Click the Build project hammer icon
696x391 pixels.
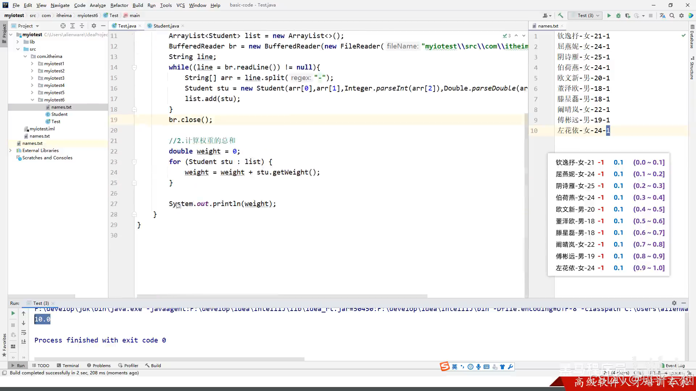point(560,16)
